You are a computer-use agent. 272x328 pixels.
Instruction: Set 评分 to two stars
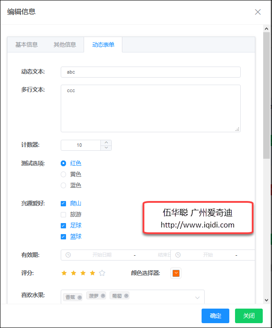tap(74, 273)
